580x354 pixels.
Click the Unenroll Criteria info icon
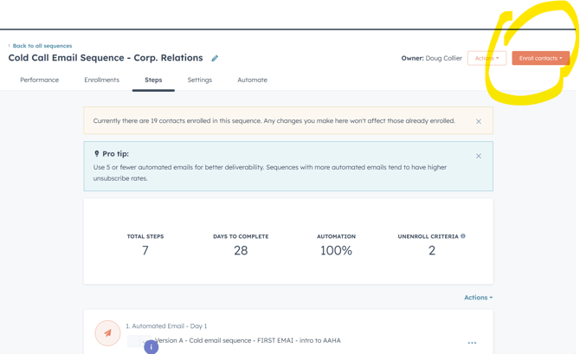click(463, 236)
